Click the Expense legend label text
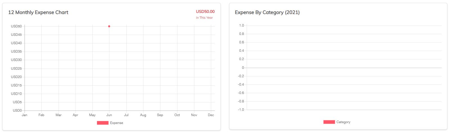The image size is (451, 136). coord(116,123)
